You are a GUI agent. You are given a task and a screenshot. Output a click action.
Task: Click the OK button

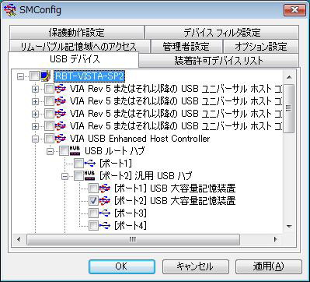pos(122,266)
